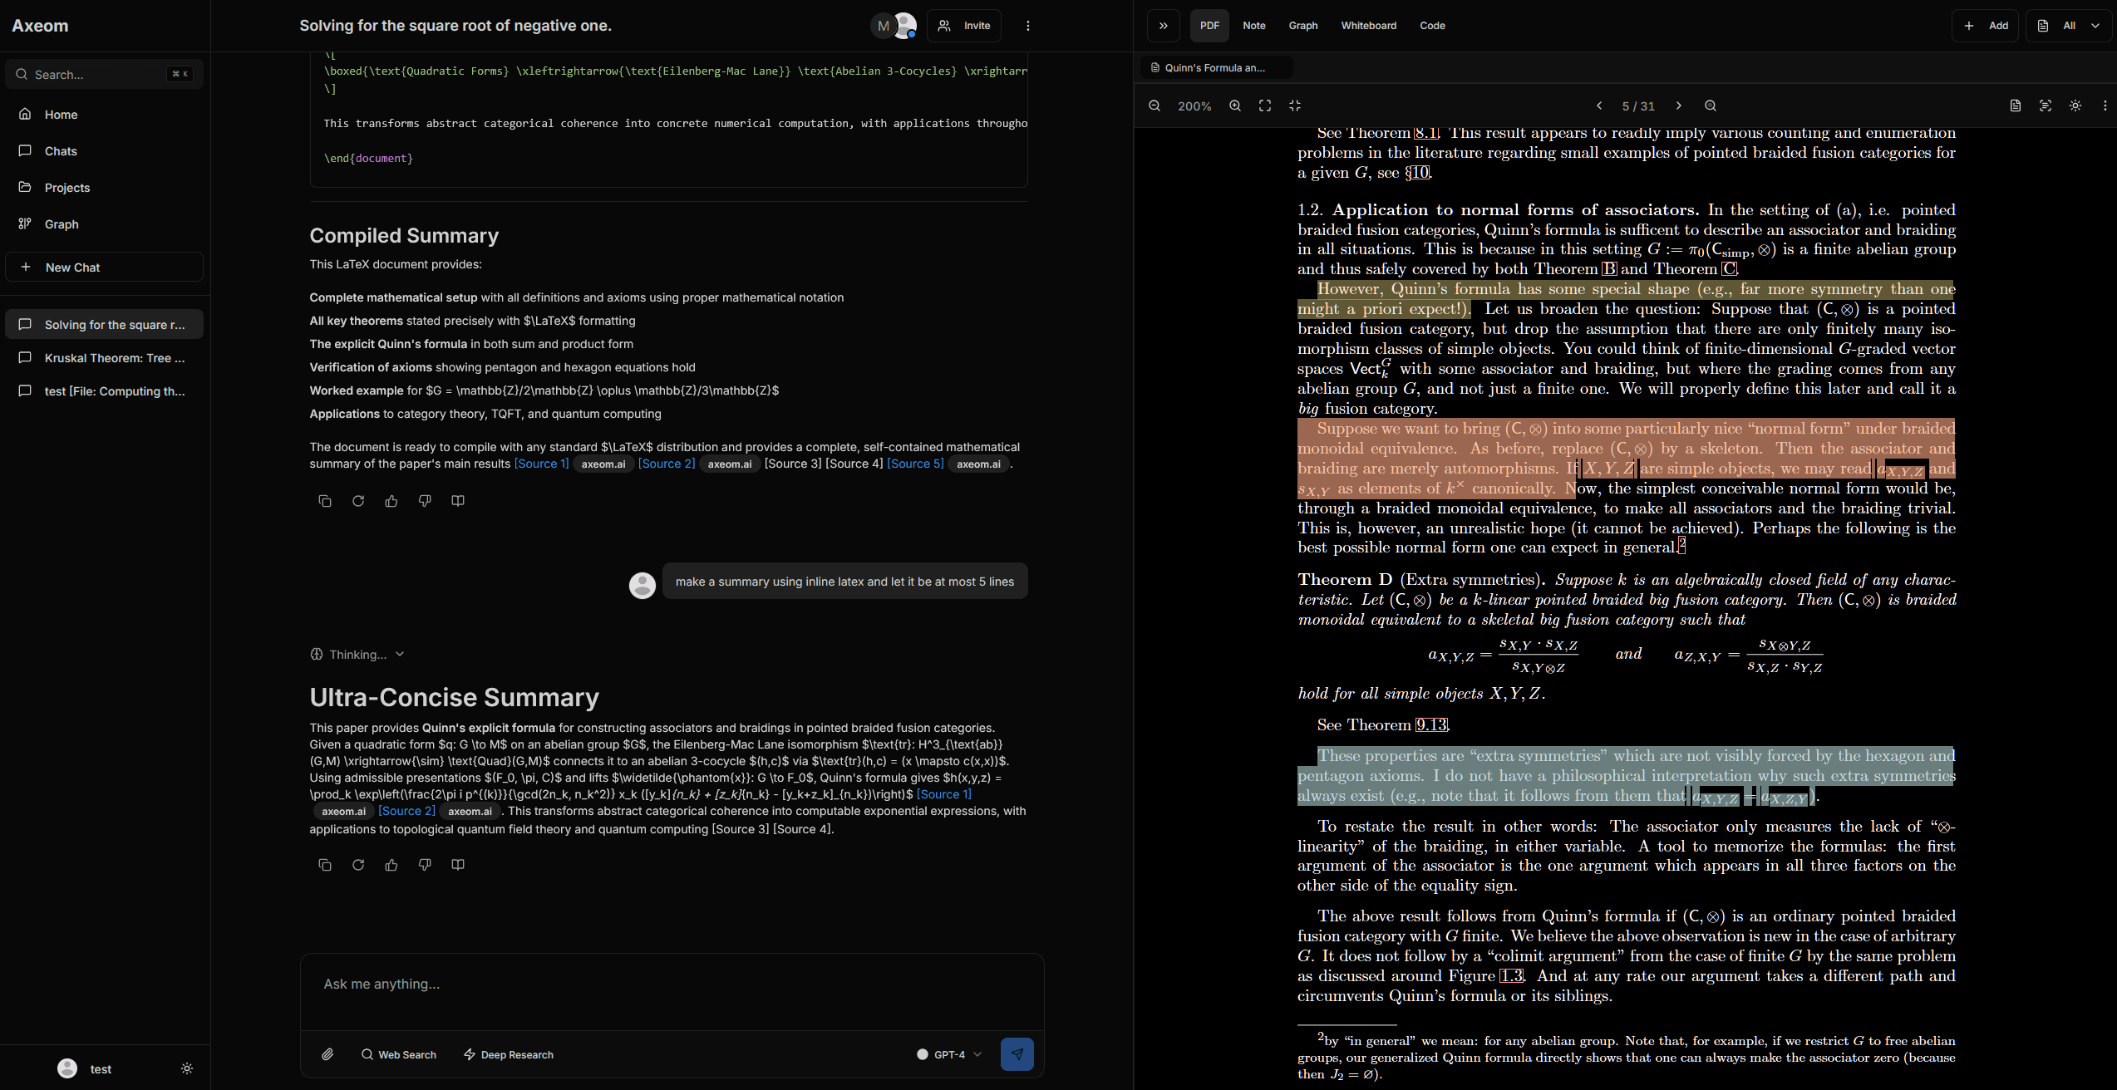Screen dimensions: 2117x1090
Task: Give a thumbs down on the Compiled Summary
Action: tap(425, 501)
